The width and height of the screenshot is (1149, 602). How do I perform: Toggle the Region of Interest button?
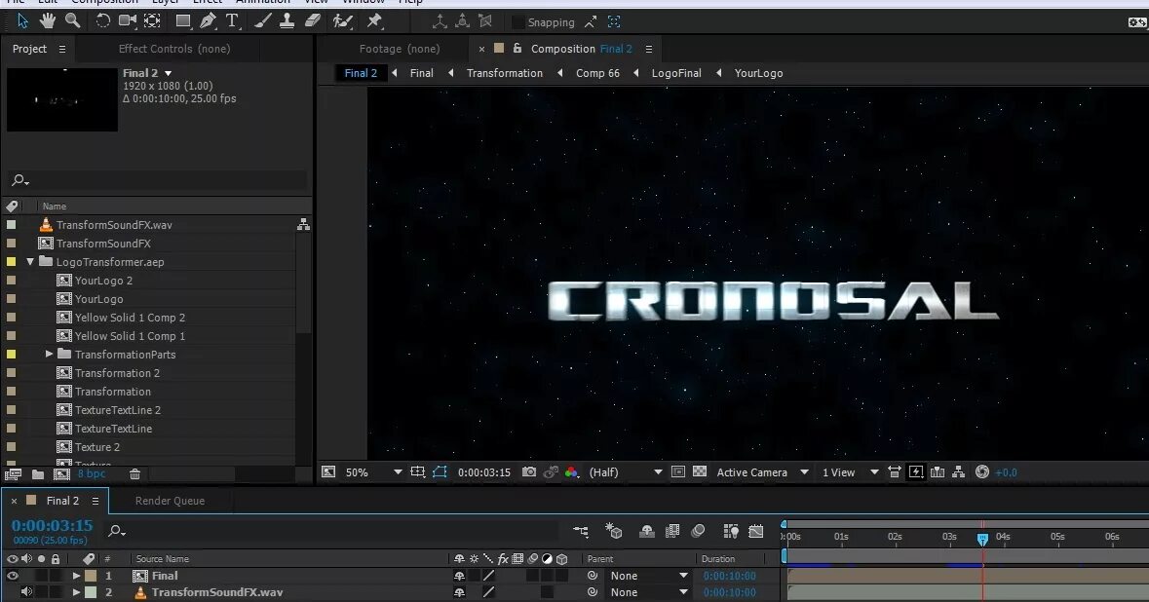point(678,472)
